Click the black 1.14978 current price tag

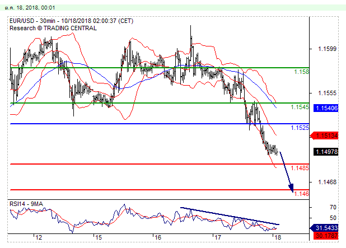click(x=326, y=152)
